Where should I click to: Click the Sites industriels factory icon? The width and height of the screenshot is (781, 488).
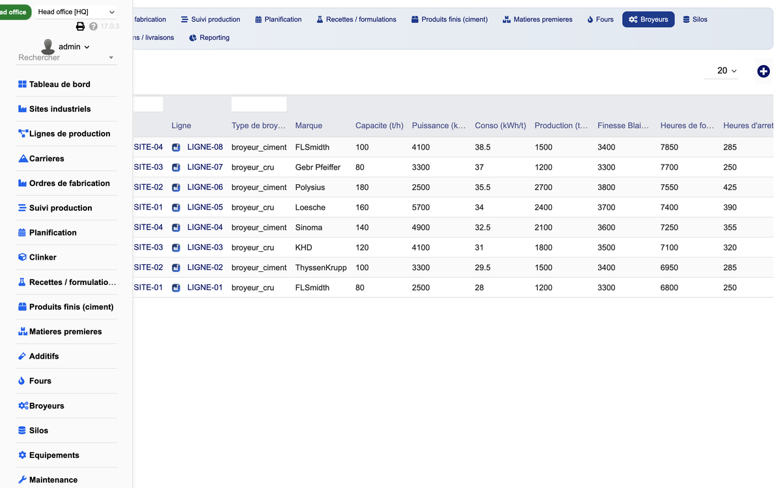coord(22,109)
